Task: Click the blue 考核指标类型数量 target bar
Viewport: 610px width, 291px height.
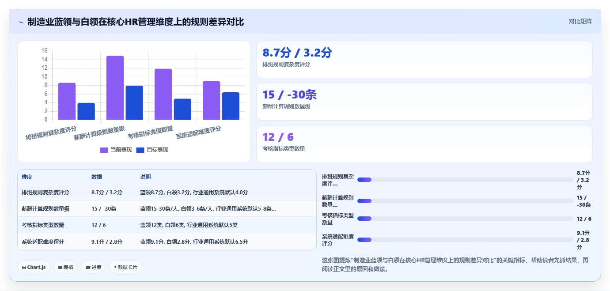Action: pos(182,109)
